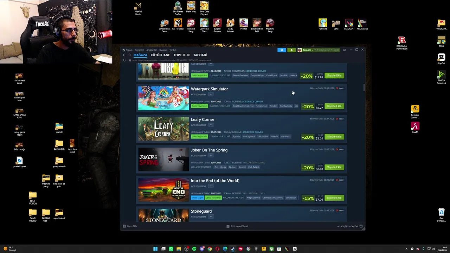
Task: Open RISK Global Domination shortcut
Action: 402,43
